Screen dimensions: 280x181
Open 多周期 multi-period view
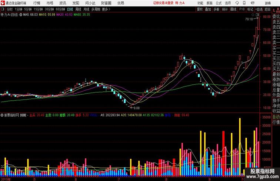(96, 9)
